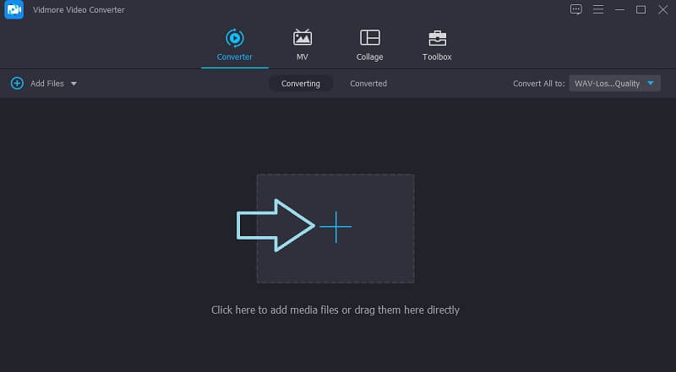Click the 'Click here to add media files' text
Image resolution: width=676 pixels, height=372 pixels.
tap(335, 310)
